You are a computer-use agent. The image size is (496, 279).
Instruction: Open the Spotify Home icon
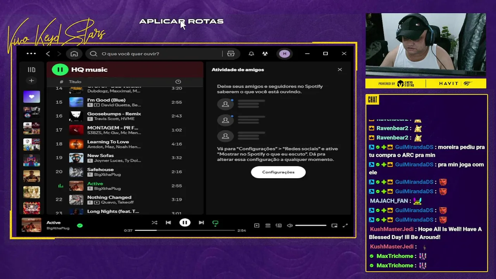74,53
